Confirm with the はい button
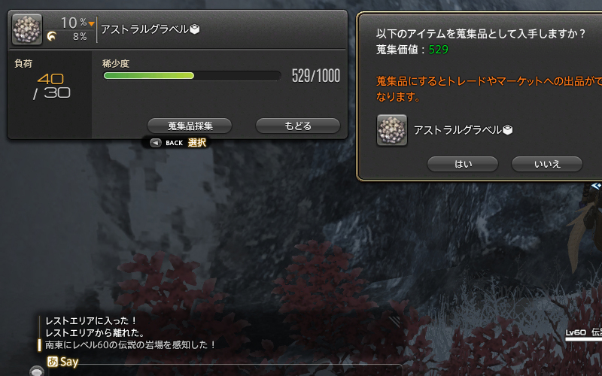The width and height of the screenshot is (602, 376). tap(463, 164)
